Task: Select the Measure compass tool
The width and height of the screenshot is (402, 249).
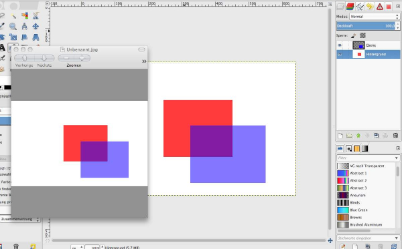Action: (24, 26)
